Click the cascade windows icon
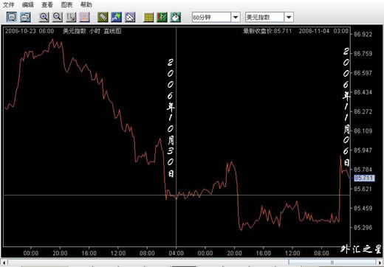Image resolution: width=384 pixels, height=267 pixels. (x=25, y=17)
